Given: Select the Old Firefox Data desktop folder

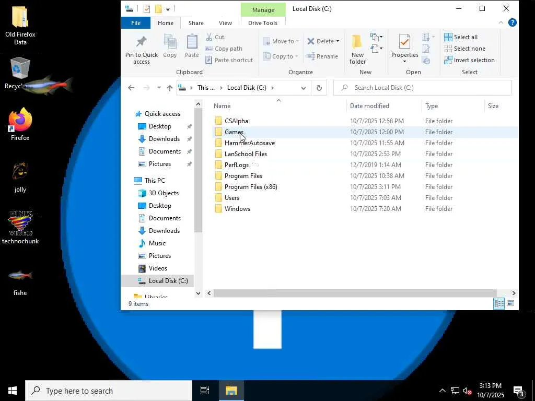Looking at the screenshot, I should coord(20,26).
